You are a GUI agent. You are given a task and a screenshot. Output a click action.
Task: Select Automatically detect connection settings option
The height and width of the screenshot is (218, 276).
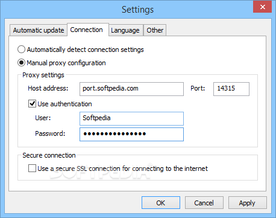[21, 50]
